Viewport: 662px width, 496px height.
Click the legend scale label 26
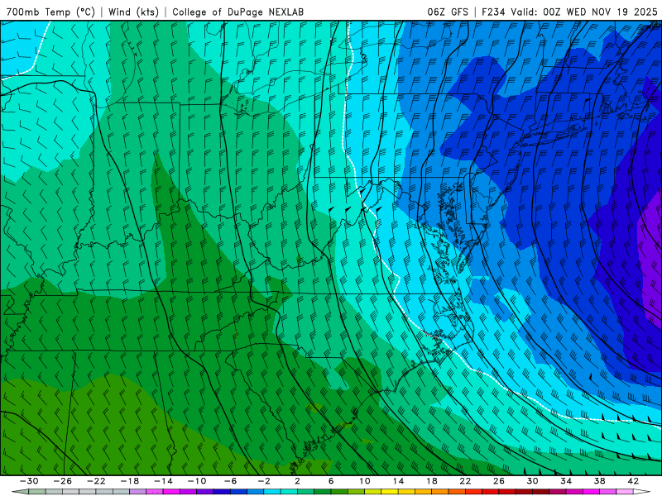tap(499, 481)
